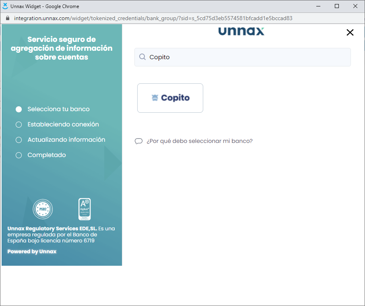Click the 'Selecciona tu banco' label
The height and width of the screenshot is (306, 365).
click(x=58, y=109)
